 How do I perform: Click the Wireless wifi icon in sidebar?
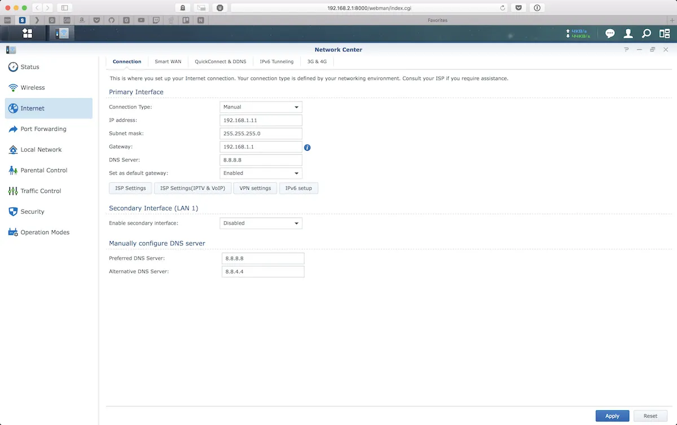tap(13, 87)
